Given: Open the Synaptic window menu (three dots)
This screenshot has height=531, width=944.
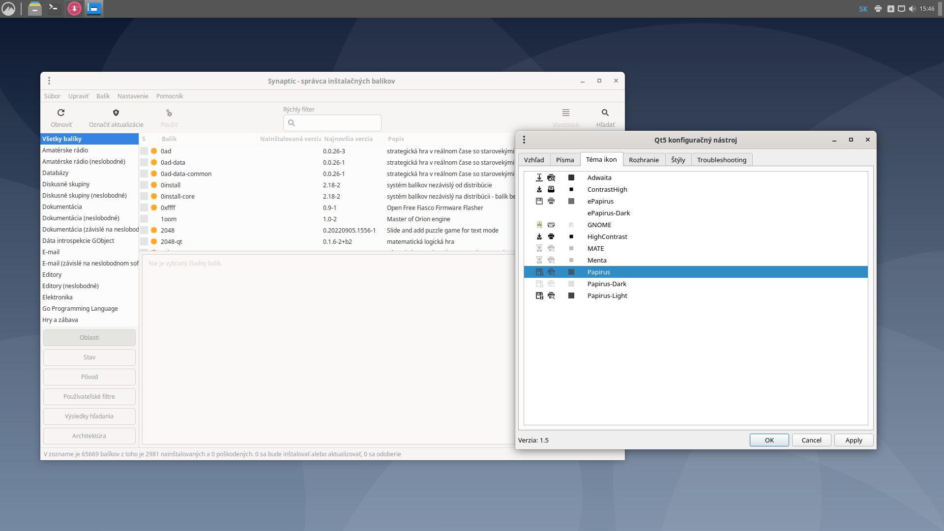Looking at the screenshot, I should (49, 81).
